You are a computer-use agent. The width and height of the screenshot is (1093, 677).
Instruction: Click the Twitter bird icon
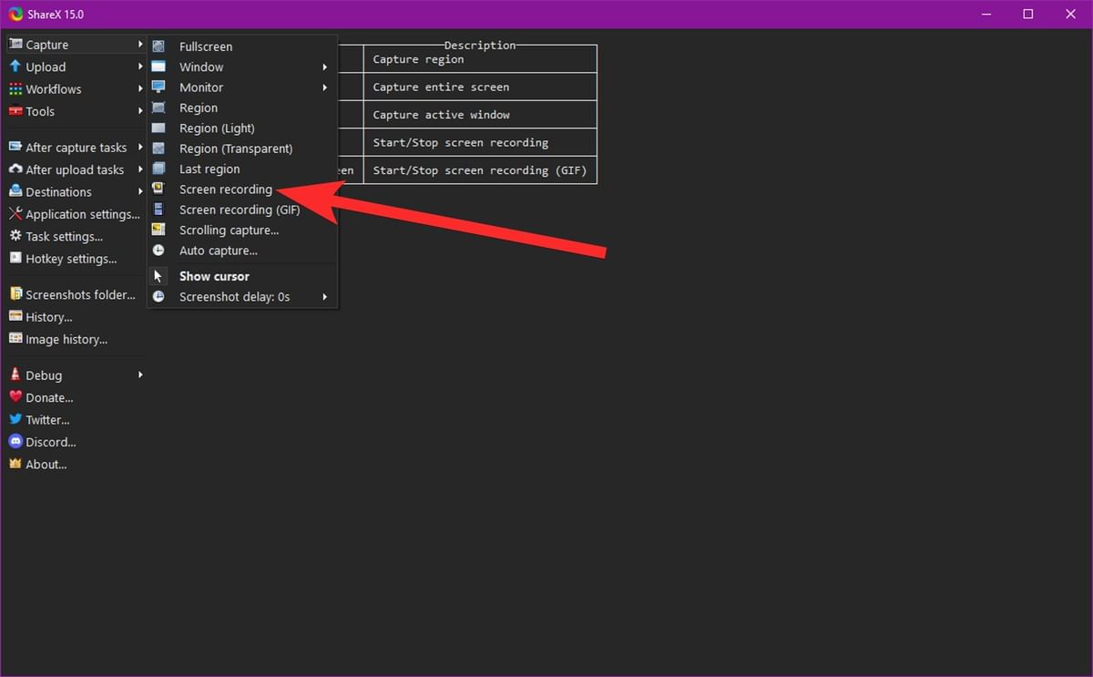point(15,419)
